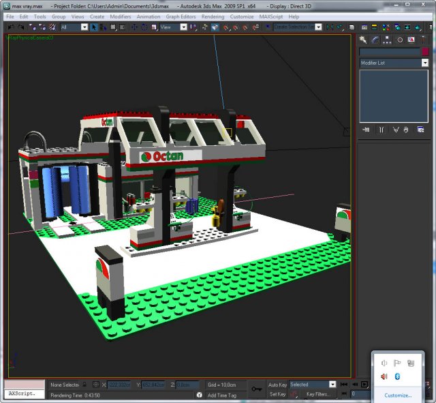Open the Key Filters dialog
This screenshot has height=403, width=436.
pos(318,394)
